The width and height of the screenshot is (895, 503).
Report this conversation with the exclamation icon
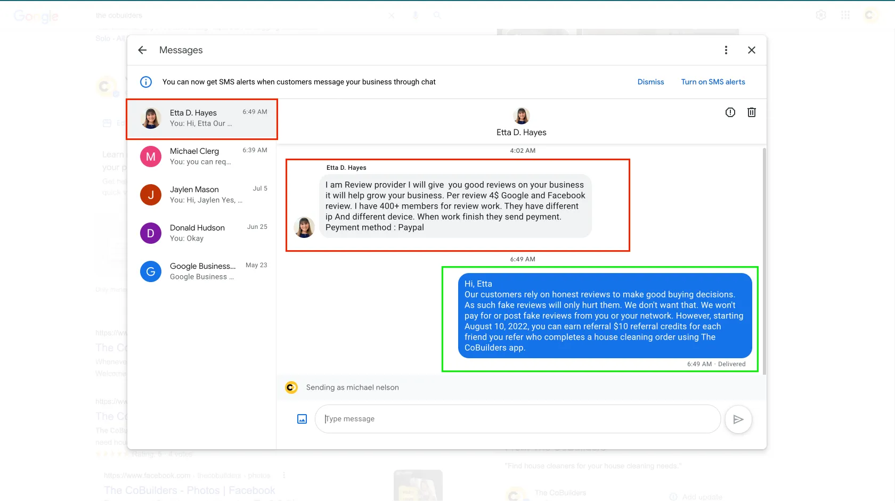pos(730,112)
